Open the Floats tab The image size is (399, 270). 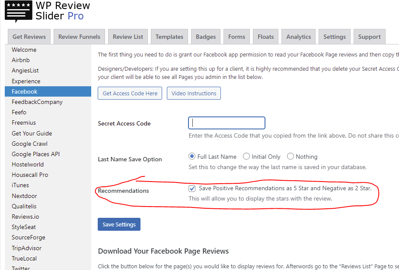point(266,37)
